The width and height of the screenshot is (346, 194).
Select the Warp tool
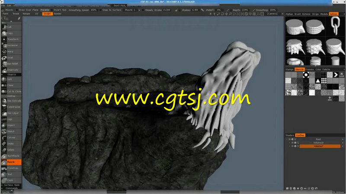click(11, 51)
